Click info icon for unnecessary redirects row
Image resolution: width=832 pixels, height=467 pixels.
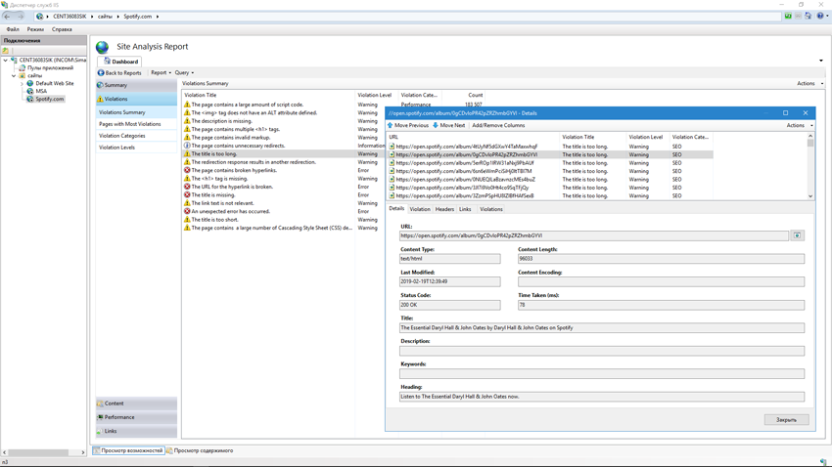click(187, 146)
